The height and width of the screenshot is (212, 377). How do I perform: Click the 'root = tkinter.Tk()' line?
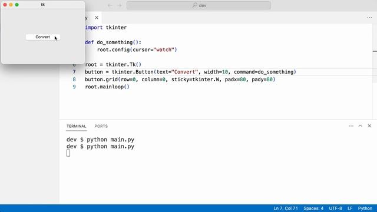[x=113, y=64]
